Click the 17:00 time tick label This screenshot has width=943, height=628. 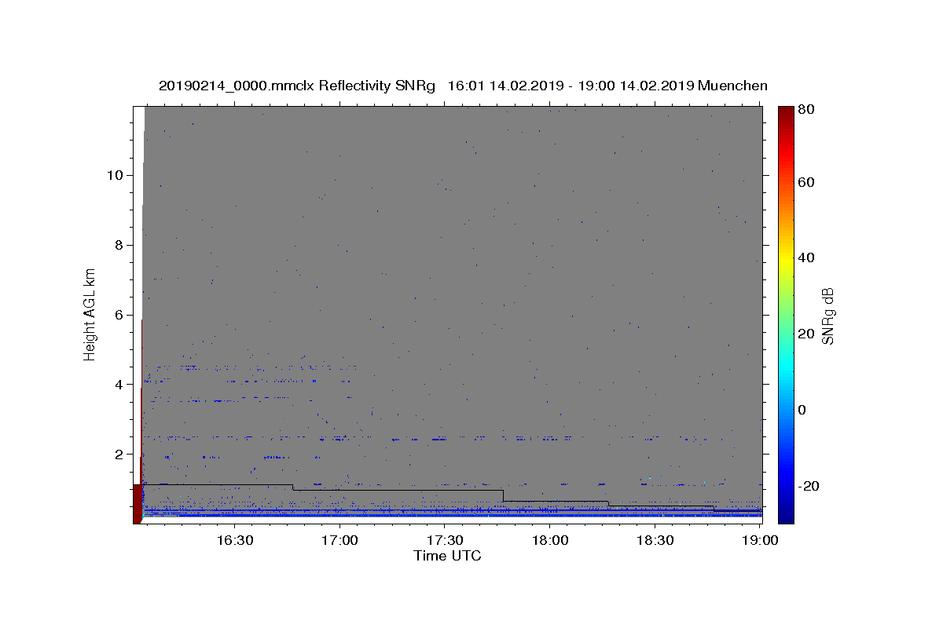tap(339, 540)
